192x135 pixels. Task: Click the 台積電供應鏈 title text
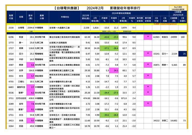pyautogui.click(x=67, y=8)
